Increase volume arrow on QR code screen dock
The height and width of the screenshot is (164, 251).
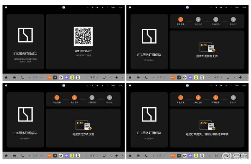point(122,77)
